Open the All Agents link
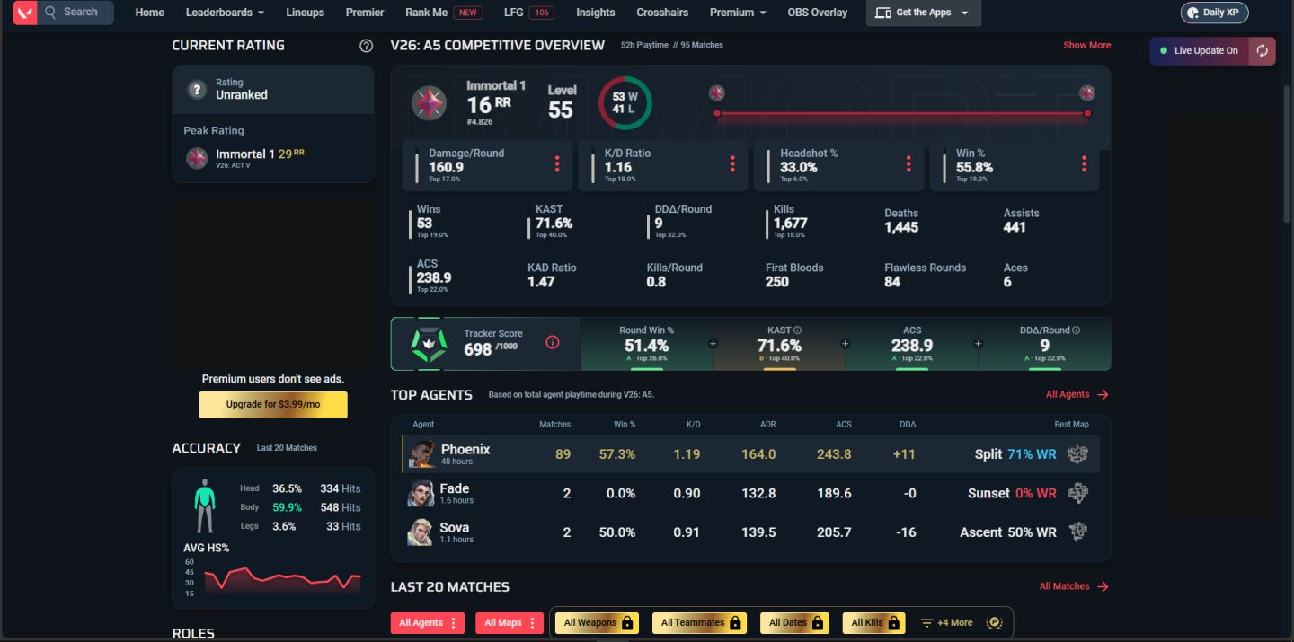This screenshot has height=642, width=1294. click(x=1068, y=394)
